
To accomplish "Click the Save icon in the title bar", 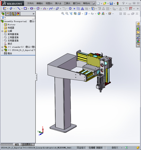I will click(x=111, y=4).
